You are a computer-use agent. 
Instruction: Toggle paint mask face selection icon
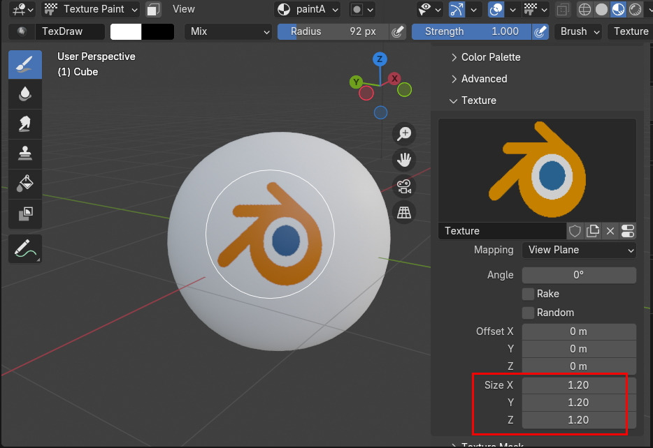coord(153,9)
